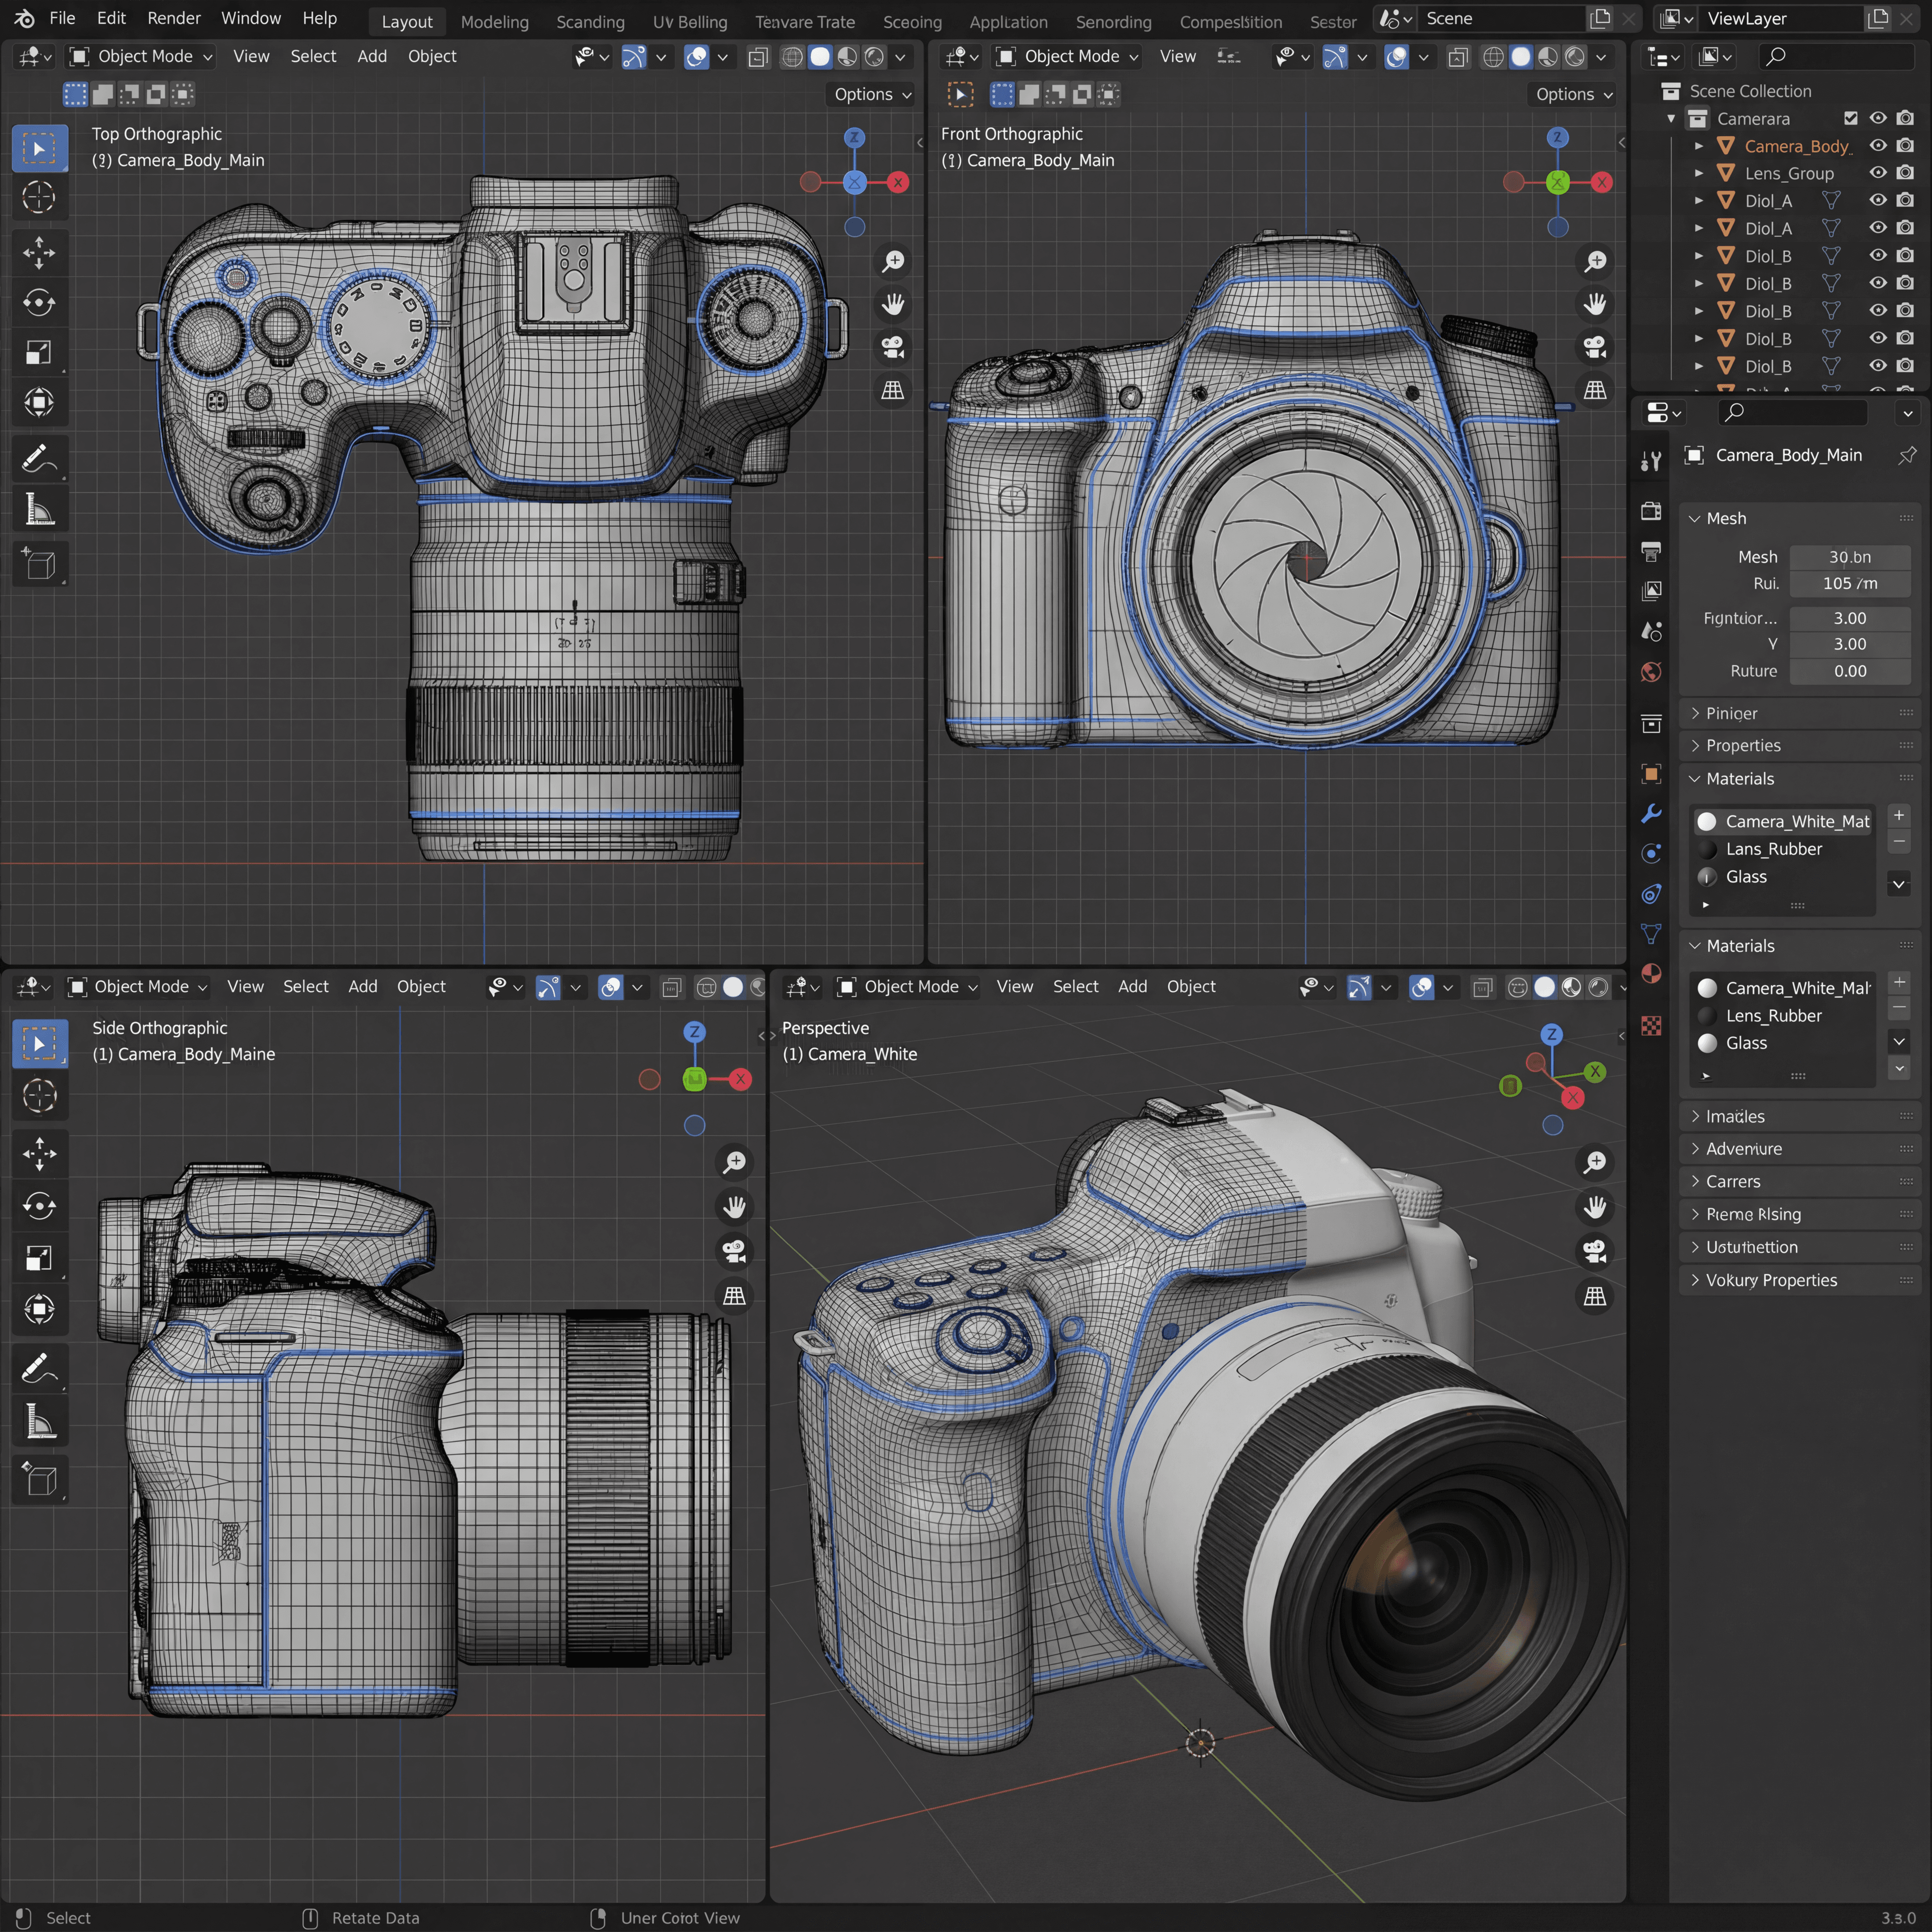
Task: Hide Camera_Body in the outliner
Action: (x=1878, y=145)
